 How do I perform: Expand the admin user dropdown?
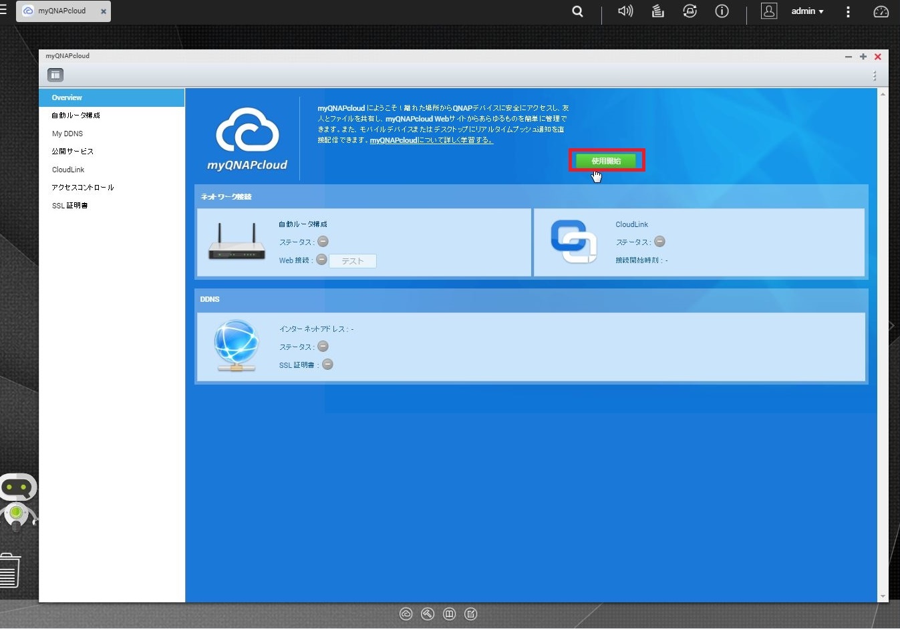[807, 11]
